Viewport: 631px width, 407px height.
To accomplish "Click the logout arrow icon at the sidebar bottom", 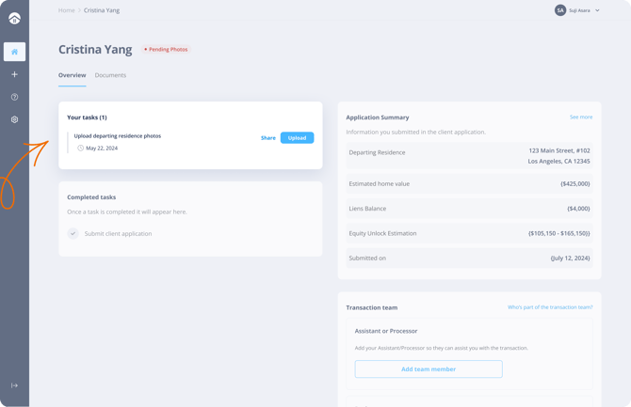I will (x=14, y=385).
